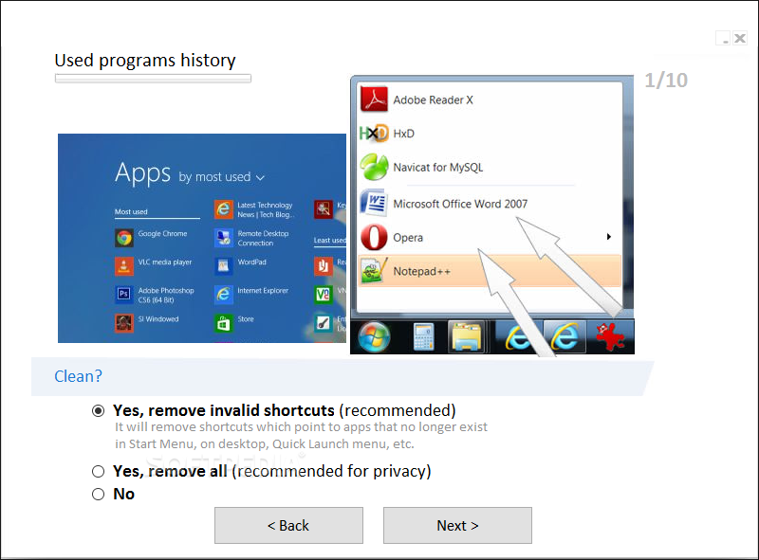The width and height of the screenshot is (759, 560).
Task: Expand the Opera submenu arrow
Action: coord(609,237)
